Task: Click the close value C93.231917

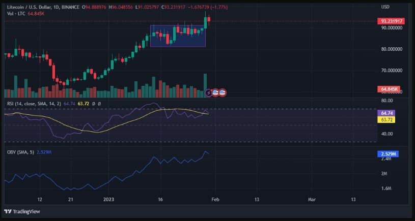Action: point(174,8)
